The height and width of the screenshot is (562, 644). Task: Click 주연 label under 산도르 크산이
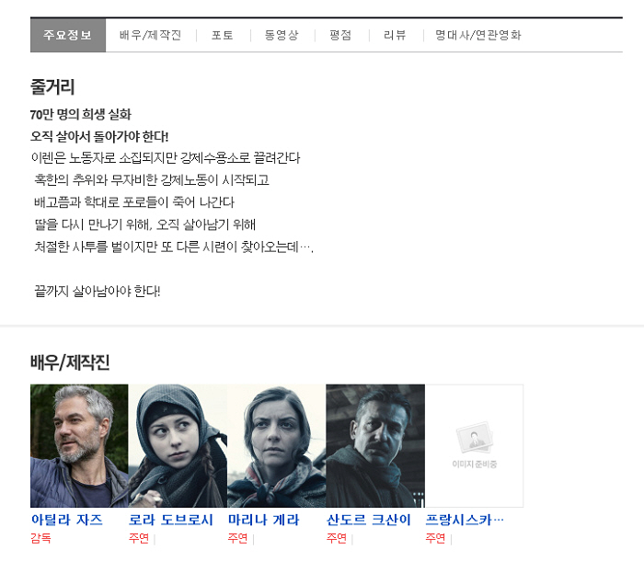337,538
